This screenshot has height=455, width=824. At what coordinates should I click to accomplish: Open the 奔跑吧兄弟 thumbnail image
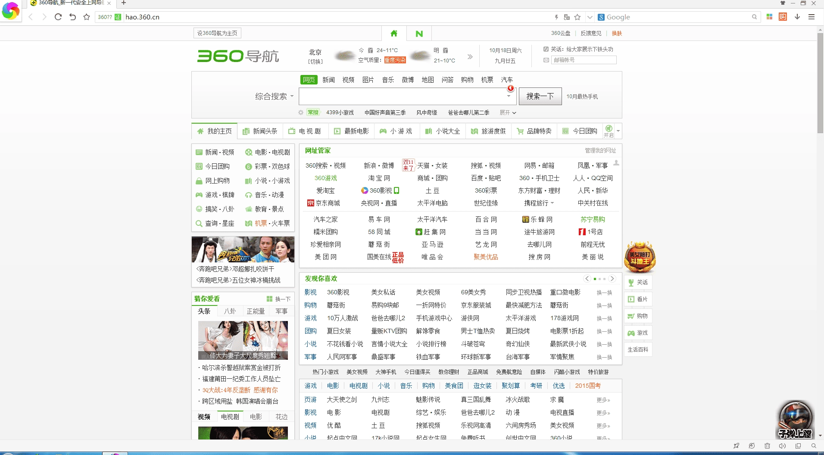tap(243, 249)
